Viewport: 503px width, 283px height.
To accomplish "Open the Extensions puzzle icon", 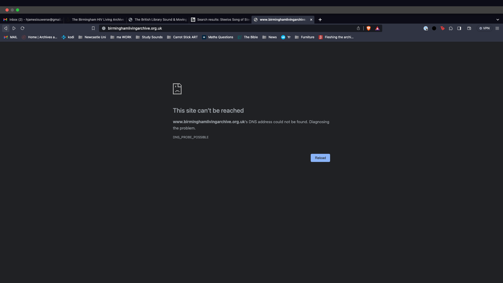I will [x=451, y=28].
